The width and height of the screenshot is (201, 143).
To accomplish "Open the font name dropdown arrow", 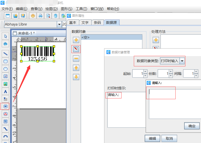I will point(59,24).
